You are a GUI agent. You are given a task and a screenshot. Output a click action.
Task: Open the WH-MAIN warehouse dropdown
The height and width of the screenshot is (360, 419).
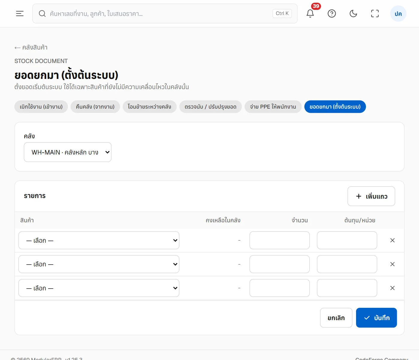tap(68, 152)
